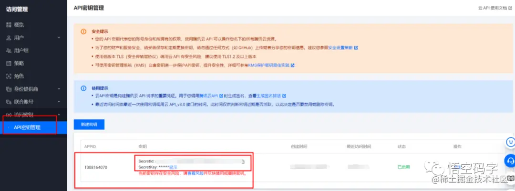Click the 新建密钥 button
Image resolution: width=515 pixels, height=191 pixels.
point(89,124)
